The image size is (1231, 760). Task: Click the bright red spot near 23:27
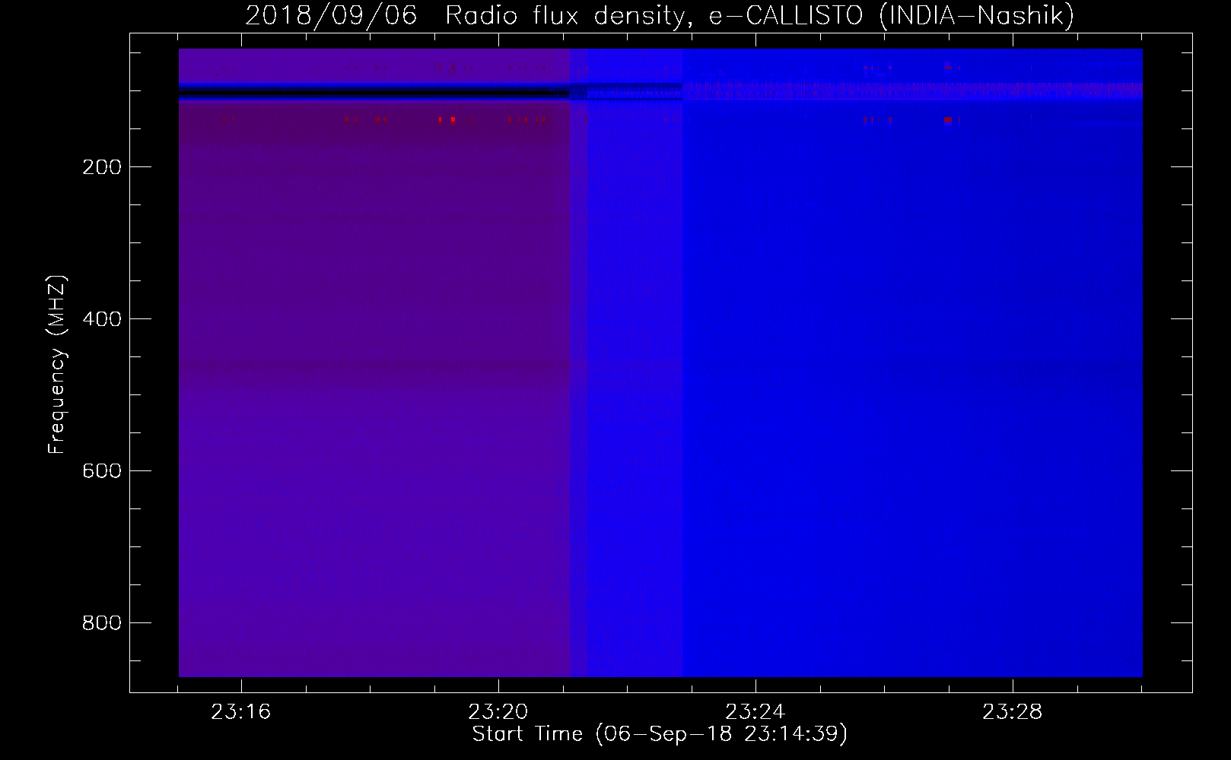948,119
